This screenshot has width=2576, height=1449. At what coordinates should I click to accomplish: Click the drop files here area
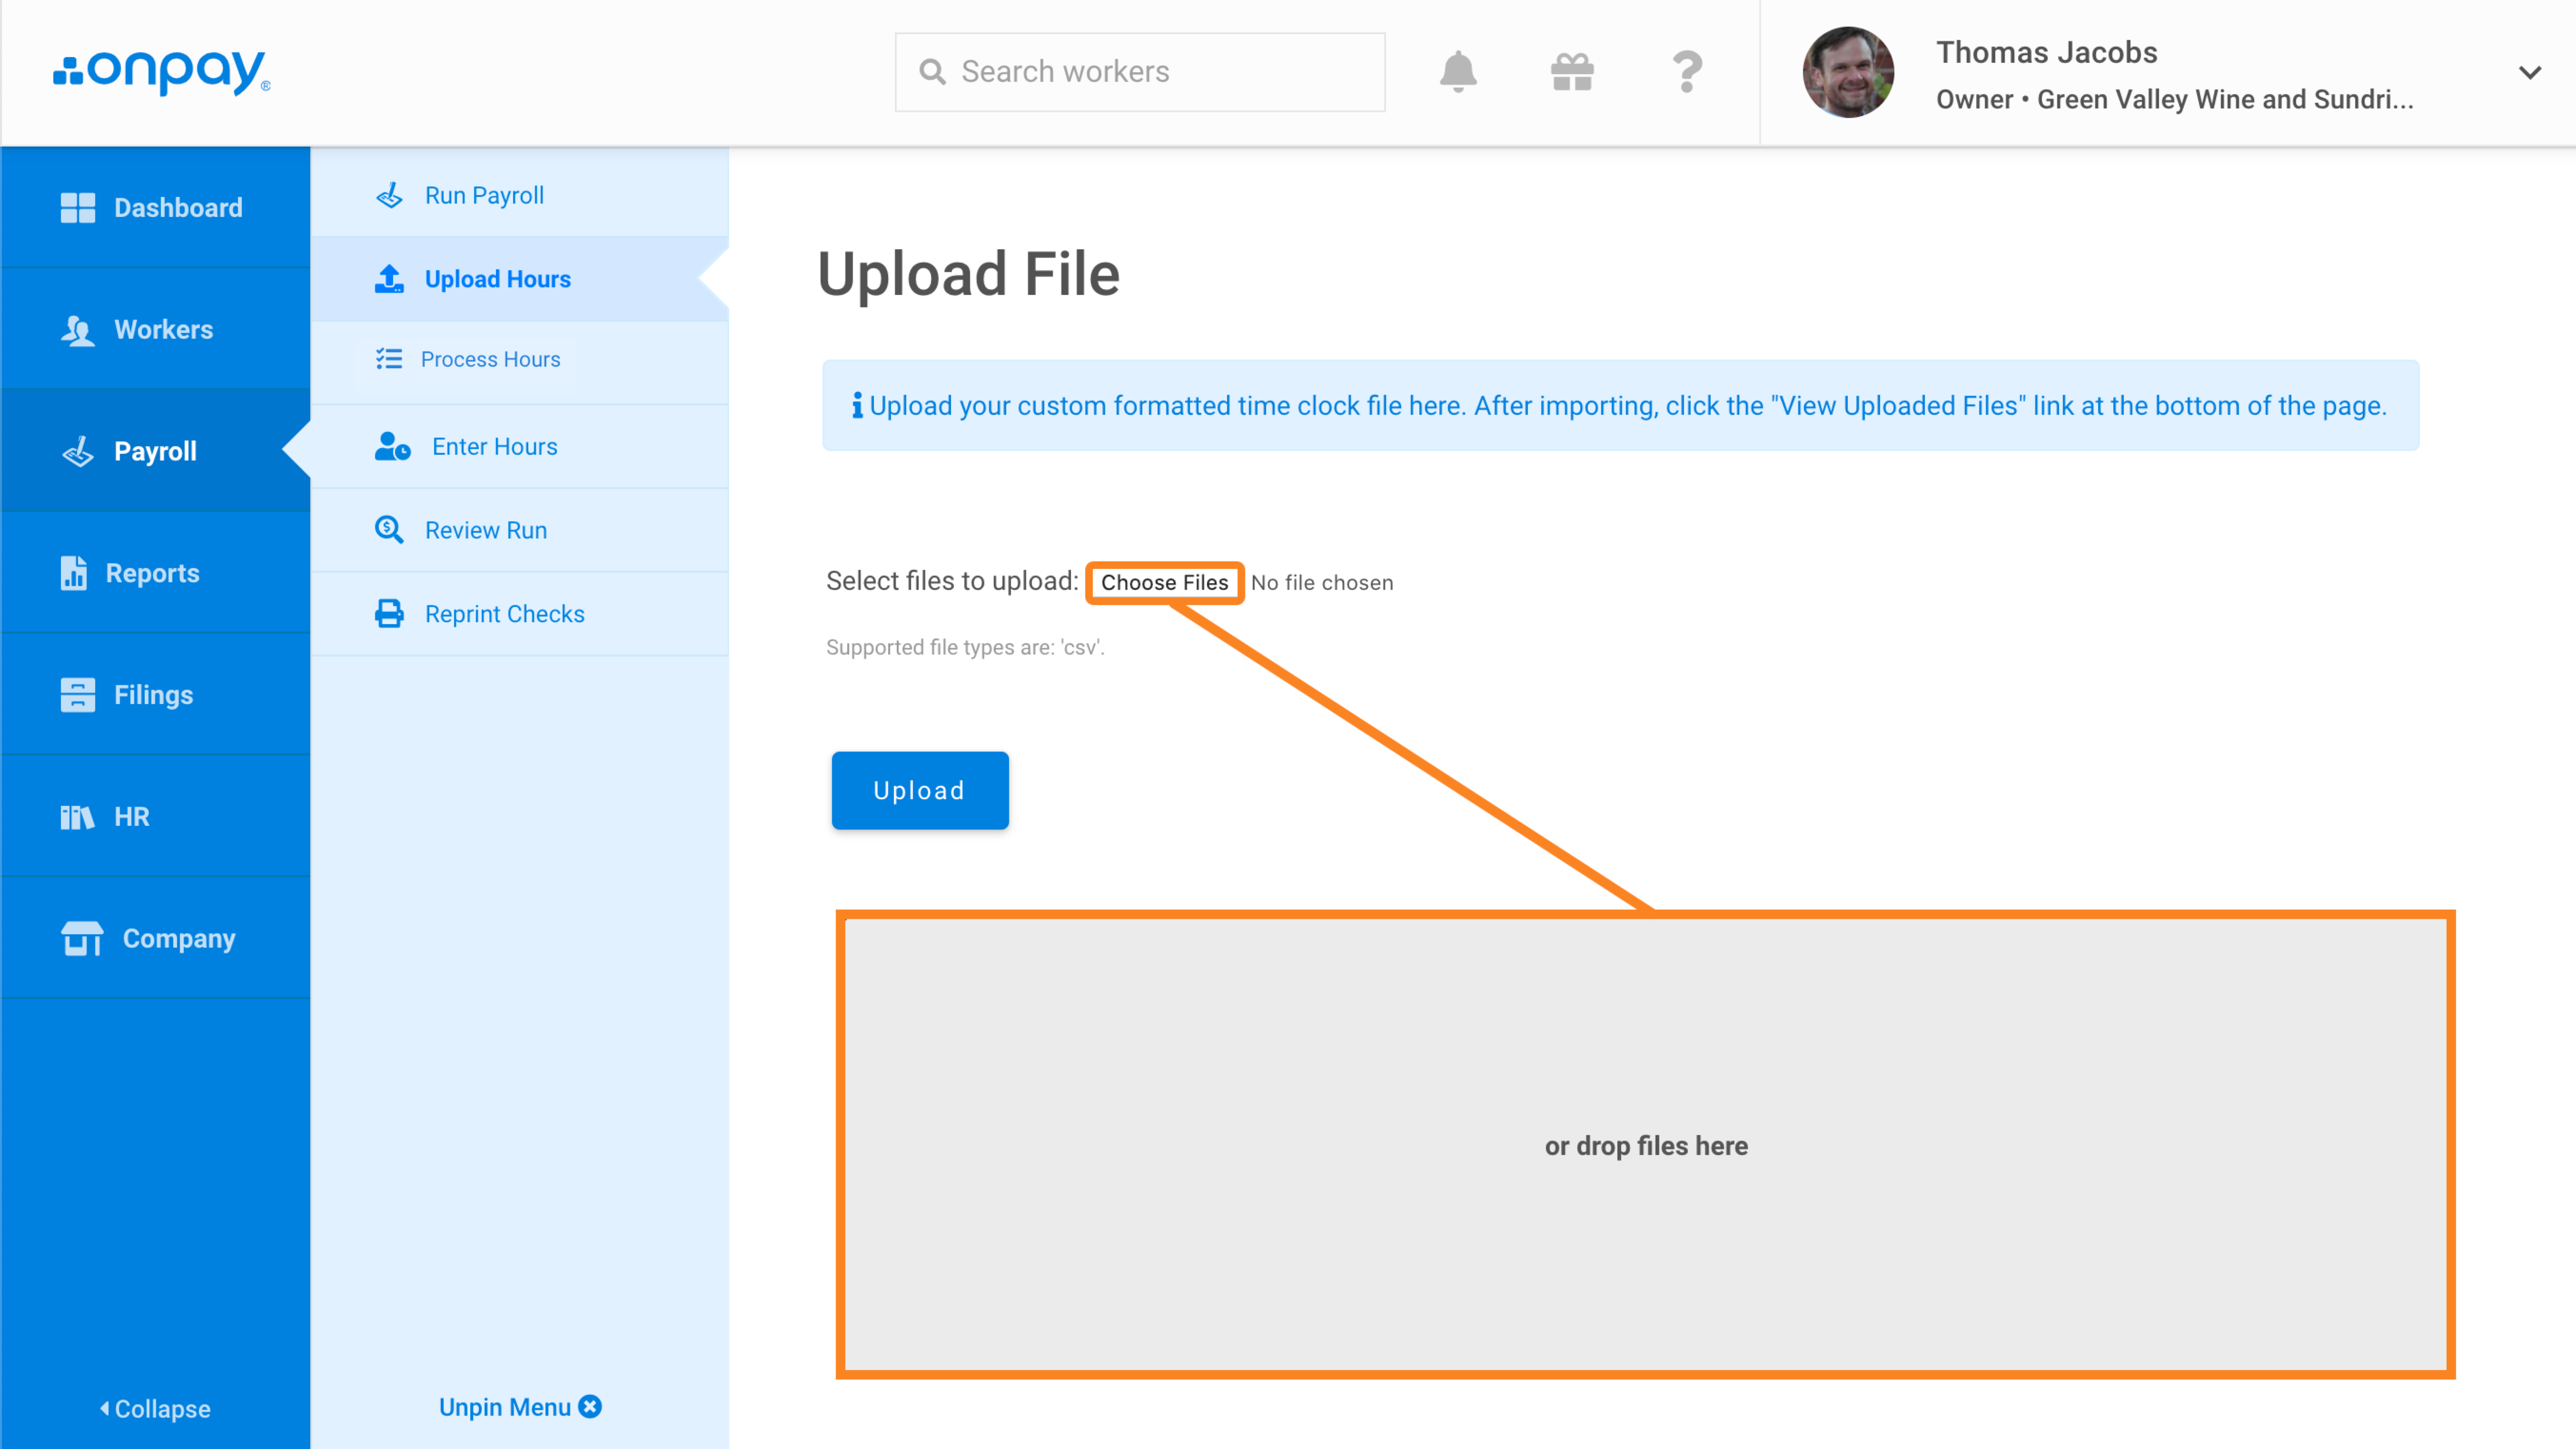point(1645,1145)
